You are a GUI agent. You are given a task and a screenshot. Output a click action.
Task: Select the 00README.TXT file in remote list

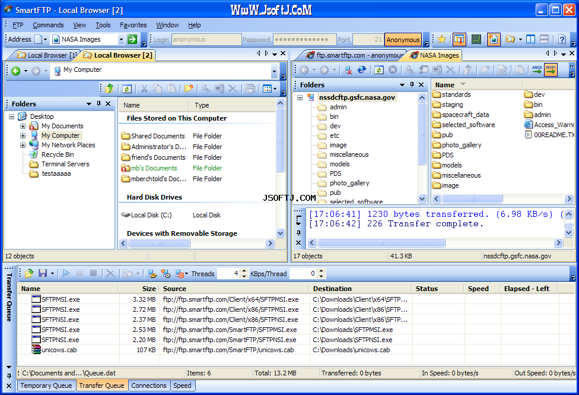click(550, 135)
